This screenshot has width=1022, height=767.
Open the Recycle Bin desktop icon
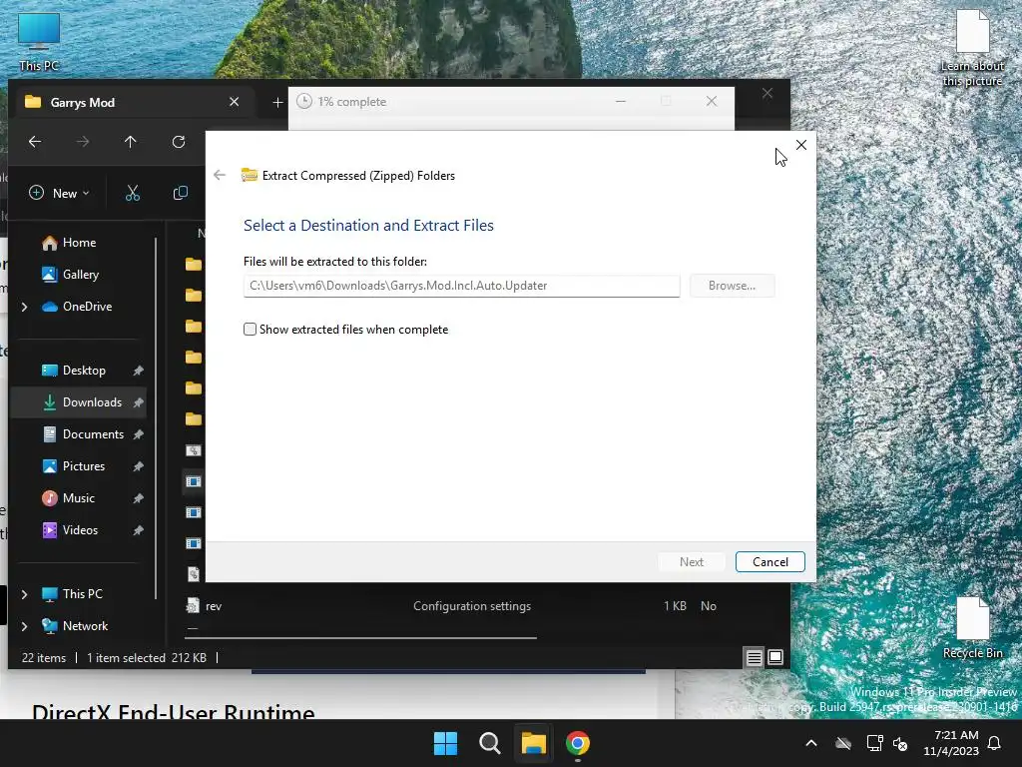pyautogui.click(x=972, y=627)
